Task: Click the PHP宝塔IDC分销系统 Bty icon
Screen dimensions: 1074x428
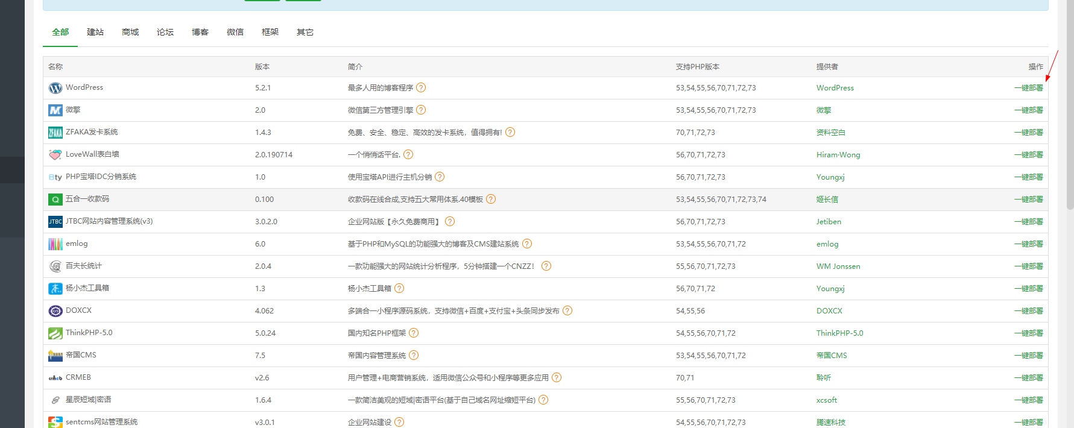Action: click(x=55, y=177)
